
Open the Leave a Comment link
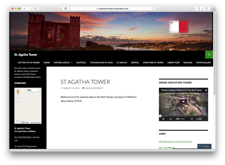pos(93,88)
